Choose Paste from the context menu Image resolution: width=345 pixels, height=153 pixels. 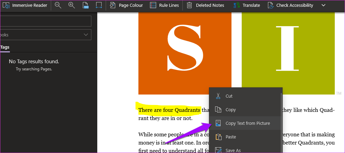(245, 137)
